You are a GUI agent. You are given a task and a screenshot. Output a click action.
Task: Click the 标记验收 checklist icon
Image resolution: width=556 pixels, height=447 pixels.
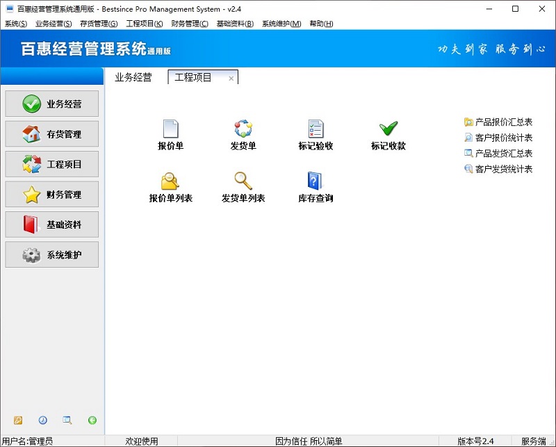[316, 129]
